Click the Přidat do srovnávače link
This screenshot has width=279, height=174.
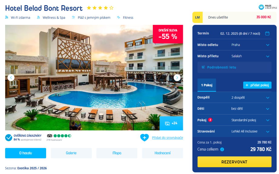pos(167,138)
